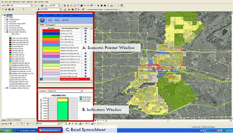Select the Zoom Out tool
233x133 pixels.
point(68,5)
